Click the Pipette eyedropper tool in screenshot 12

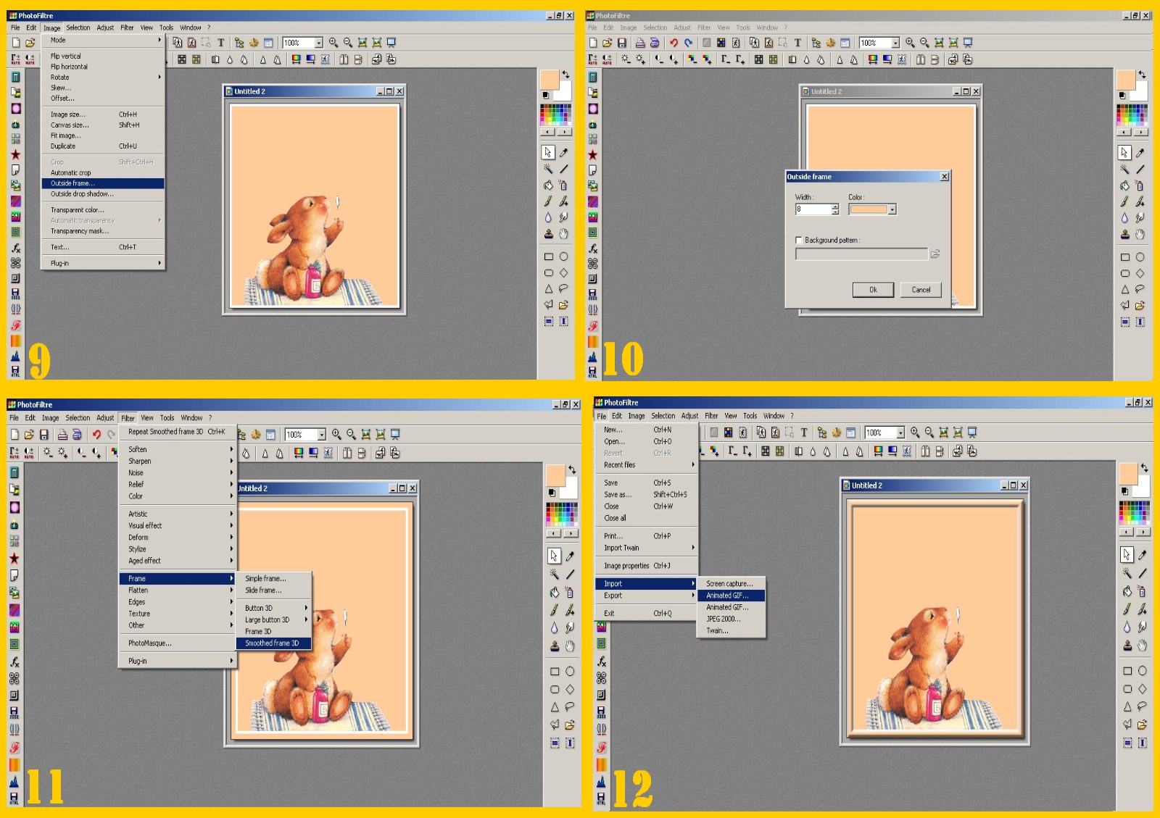click(x=1143, y=555)
